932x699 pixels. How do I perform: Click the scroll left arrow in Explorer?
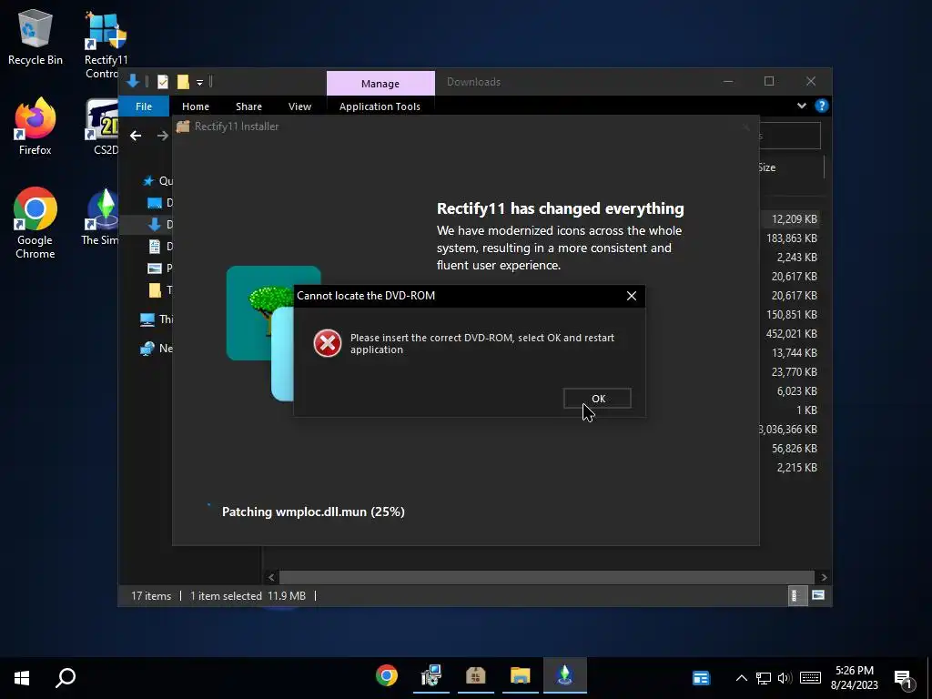(271, 577)
